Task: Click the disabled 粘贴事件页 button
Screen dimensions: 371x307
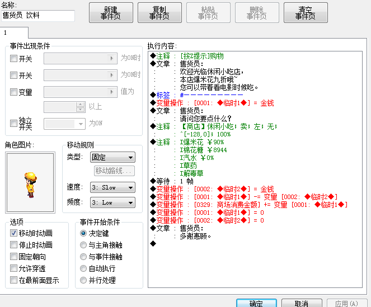Action: [209, 13]
